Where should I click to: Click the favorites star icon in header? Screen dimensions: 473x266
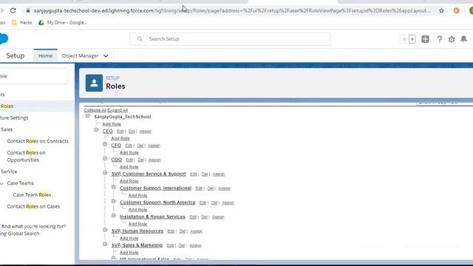click(404, 39)
